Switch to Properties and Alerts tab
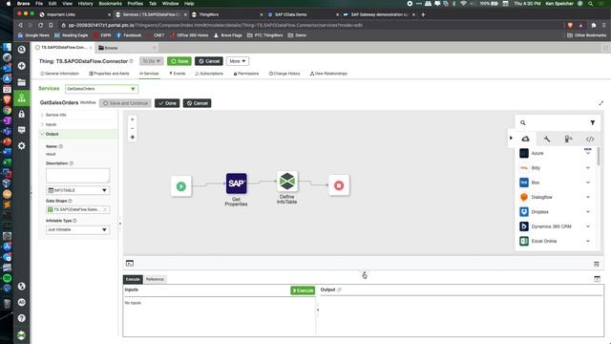 (109, 74)
